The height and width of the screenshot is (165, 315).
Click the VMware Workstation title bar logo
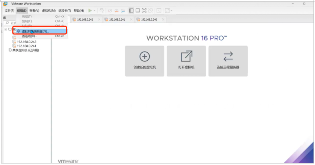pyautogui.click(x=5, y=4)
